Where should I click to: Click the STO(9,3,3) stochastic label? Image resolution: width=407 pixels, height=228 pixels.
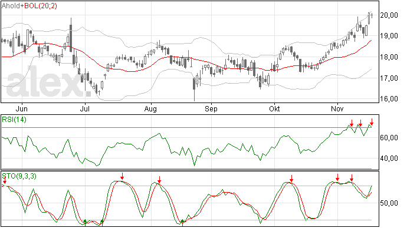coord(19,176)
